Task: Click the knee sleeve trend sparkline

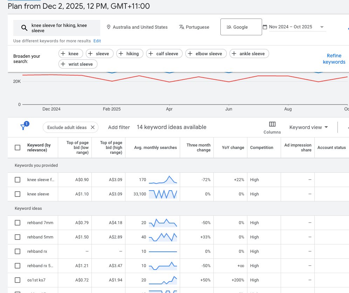Action: [x=163, y=194]
